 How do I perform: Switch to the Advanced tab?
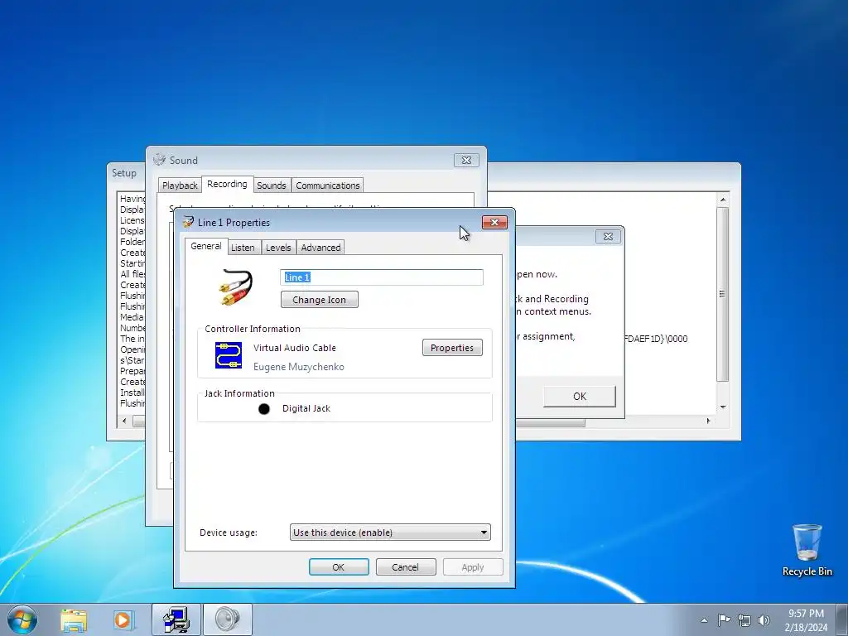pos(320,247)
